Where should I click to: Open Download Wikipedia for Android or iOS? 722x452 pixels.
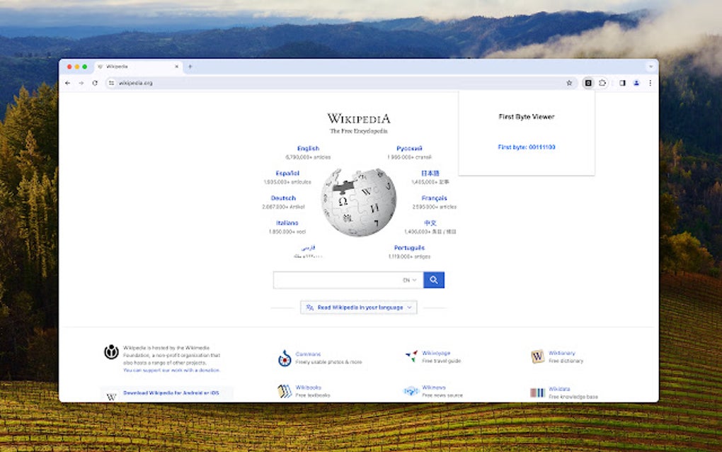173,392
